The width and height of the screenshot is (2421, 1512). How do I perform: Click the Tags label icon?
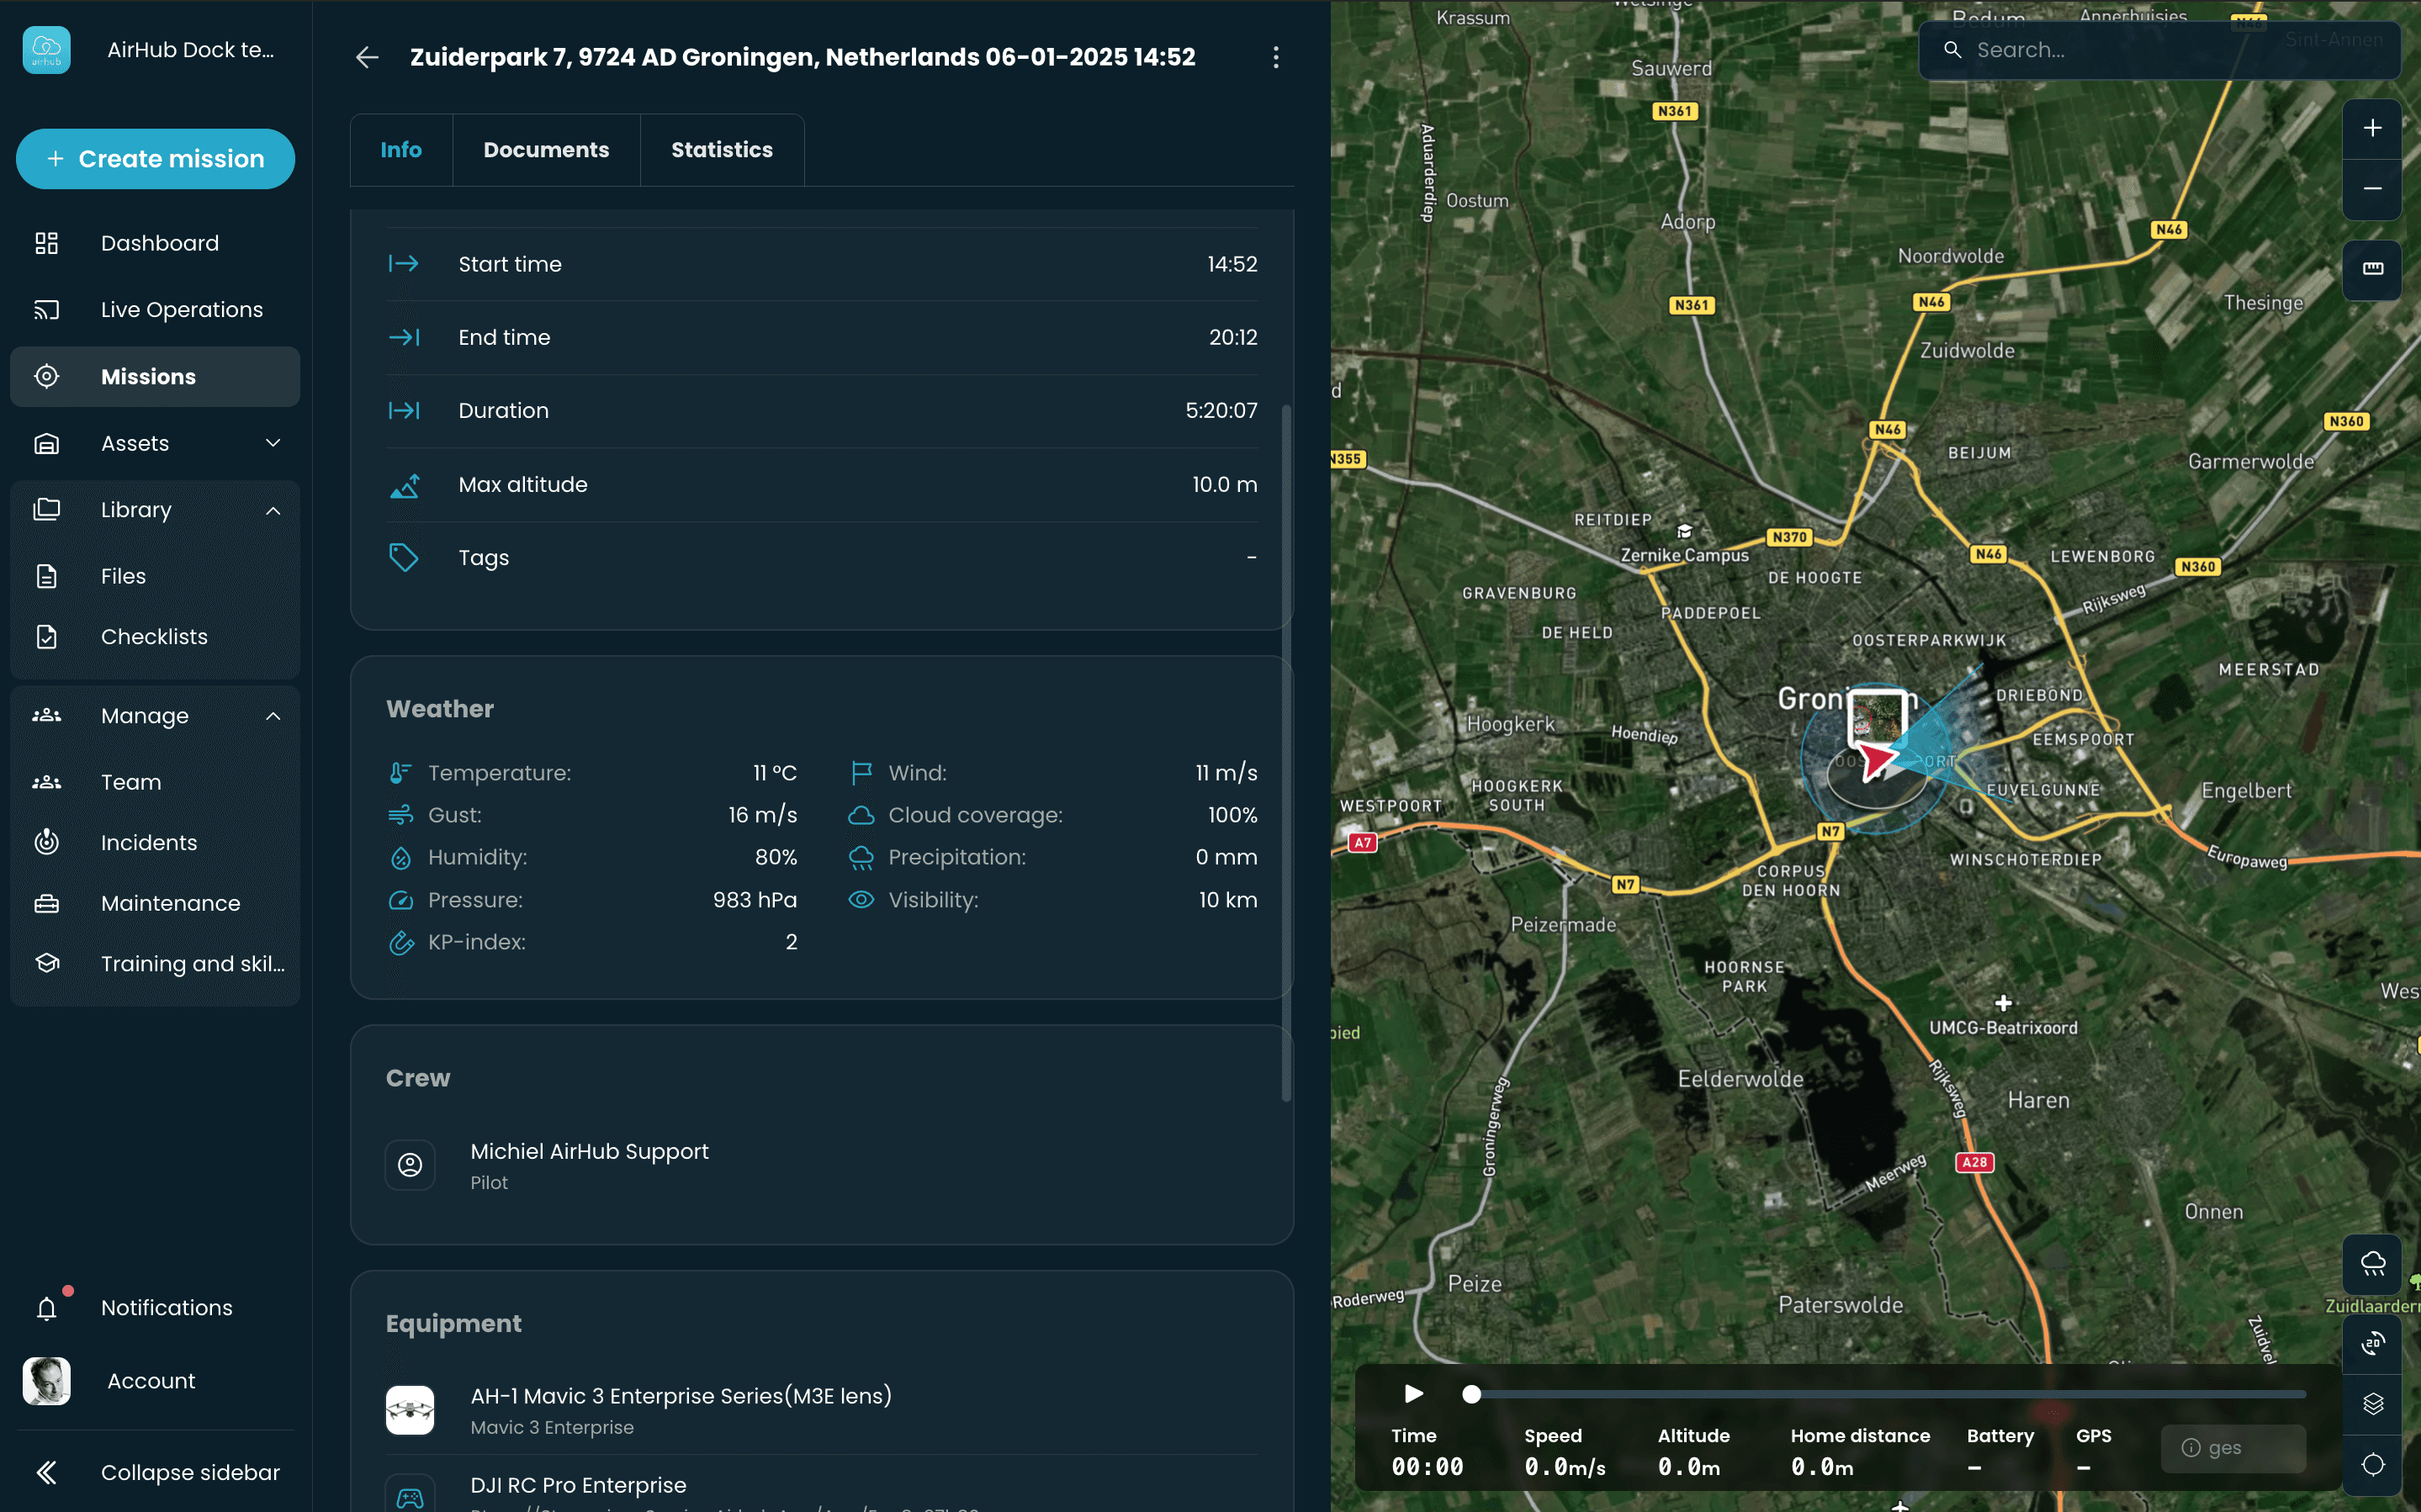point(403,558)
